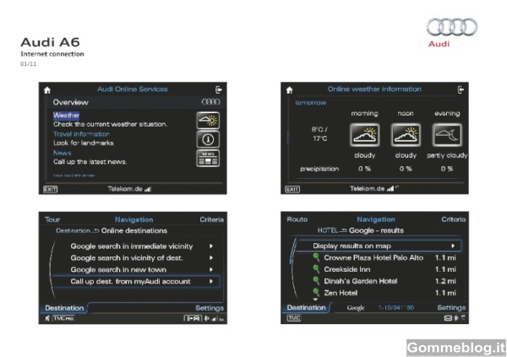Expand arrow for Call up dest. from myAudi
Viewport: 507px width, 357px height.
click(211, 281)
